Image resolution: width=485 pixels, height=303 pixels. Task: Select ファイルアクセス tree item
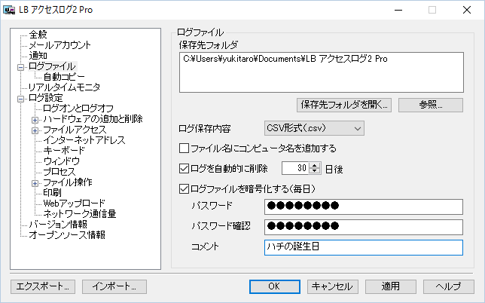pos(75,130)
